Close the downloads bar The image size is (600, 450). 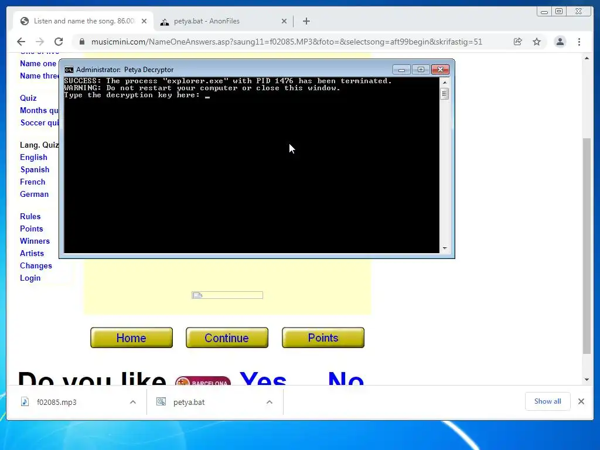click(x=581, y=401)
